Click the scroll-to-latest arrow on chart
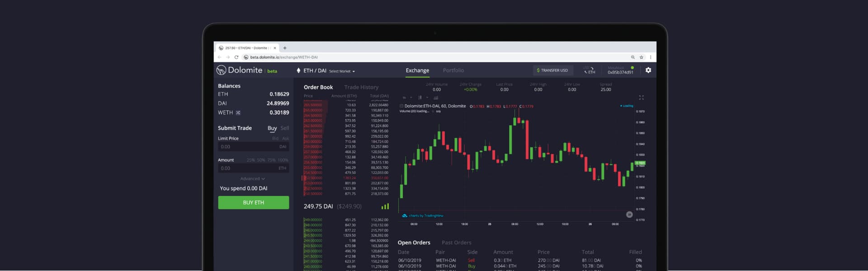 coord(629,215)
